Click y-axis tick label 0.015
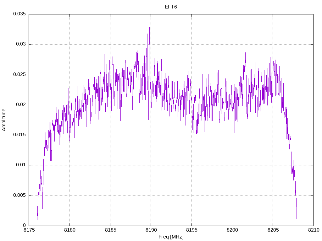Viewport: 322px width, 241px height. [x=19, y=135]
